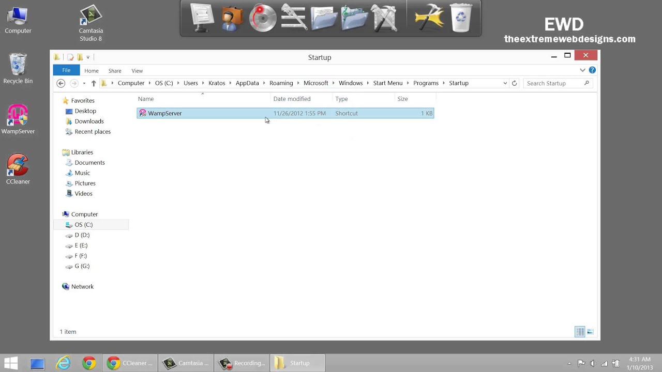
Task: Click the search magnifier icon
Action: tap(586, 83)
